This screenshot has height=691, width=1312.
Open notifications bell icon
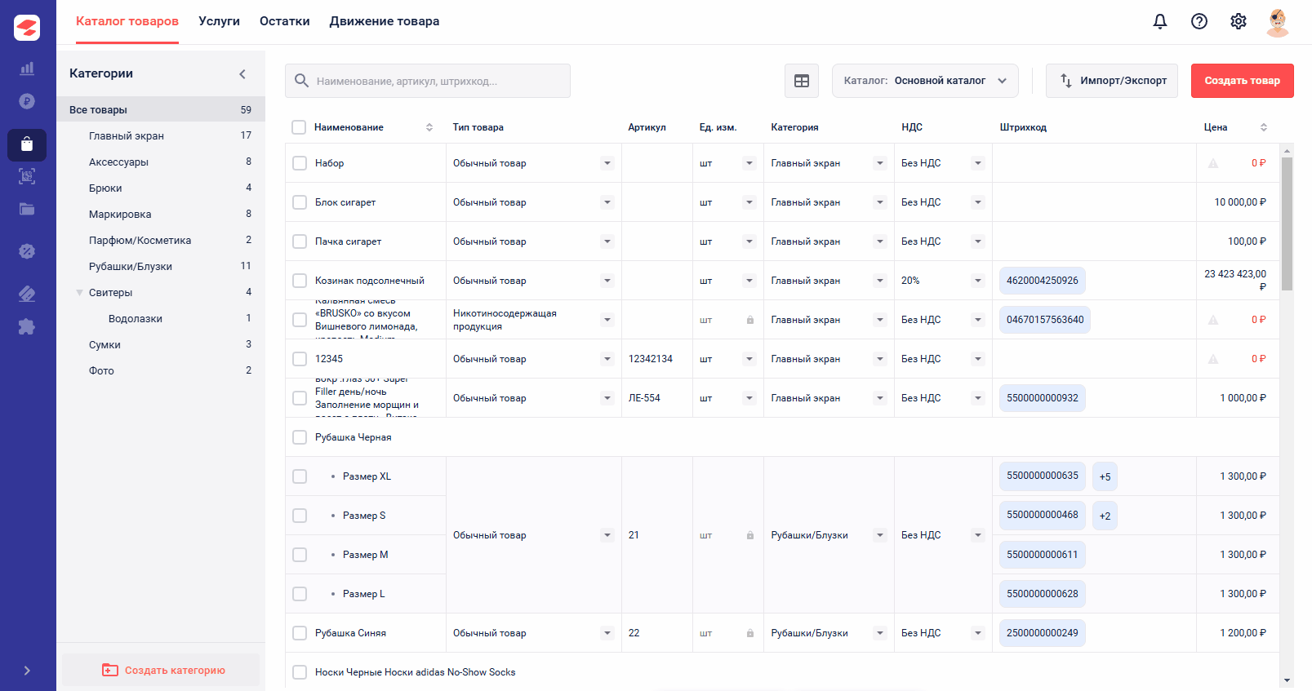(1159, 21)
